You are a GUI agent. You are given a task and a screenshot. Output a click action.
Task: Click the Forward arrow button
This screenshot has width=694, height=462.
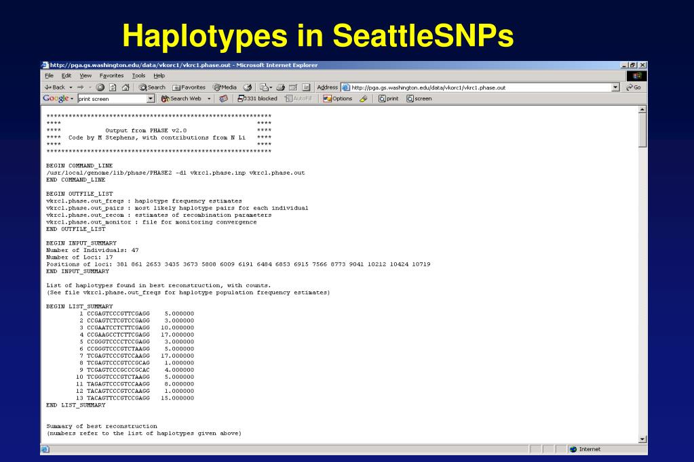coord(81,87)
